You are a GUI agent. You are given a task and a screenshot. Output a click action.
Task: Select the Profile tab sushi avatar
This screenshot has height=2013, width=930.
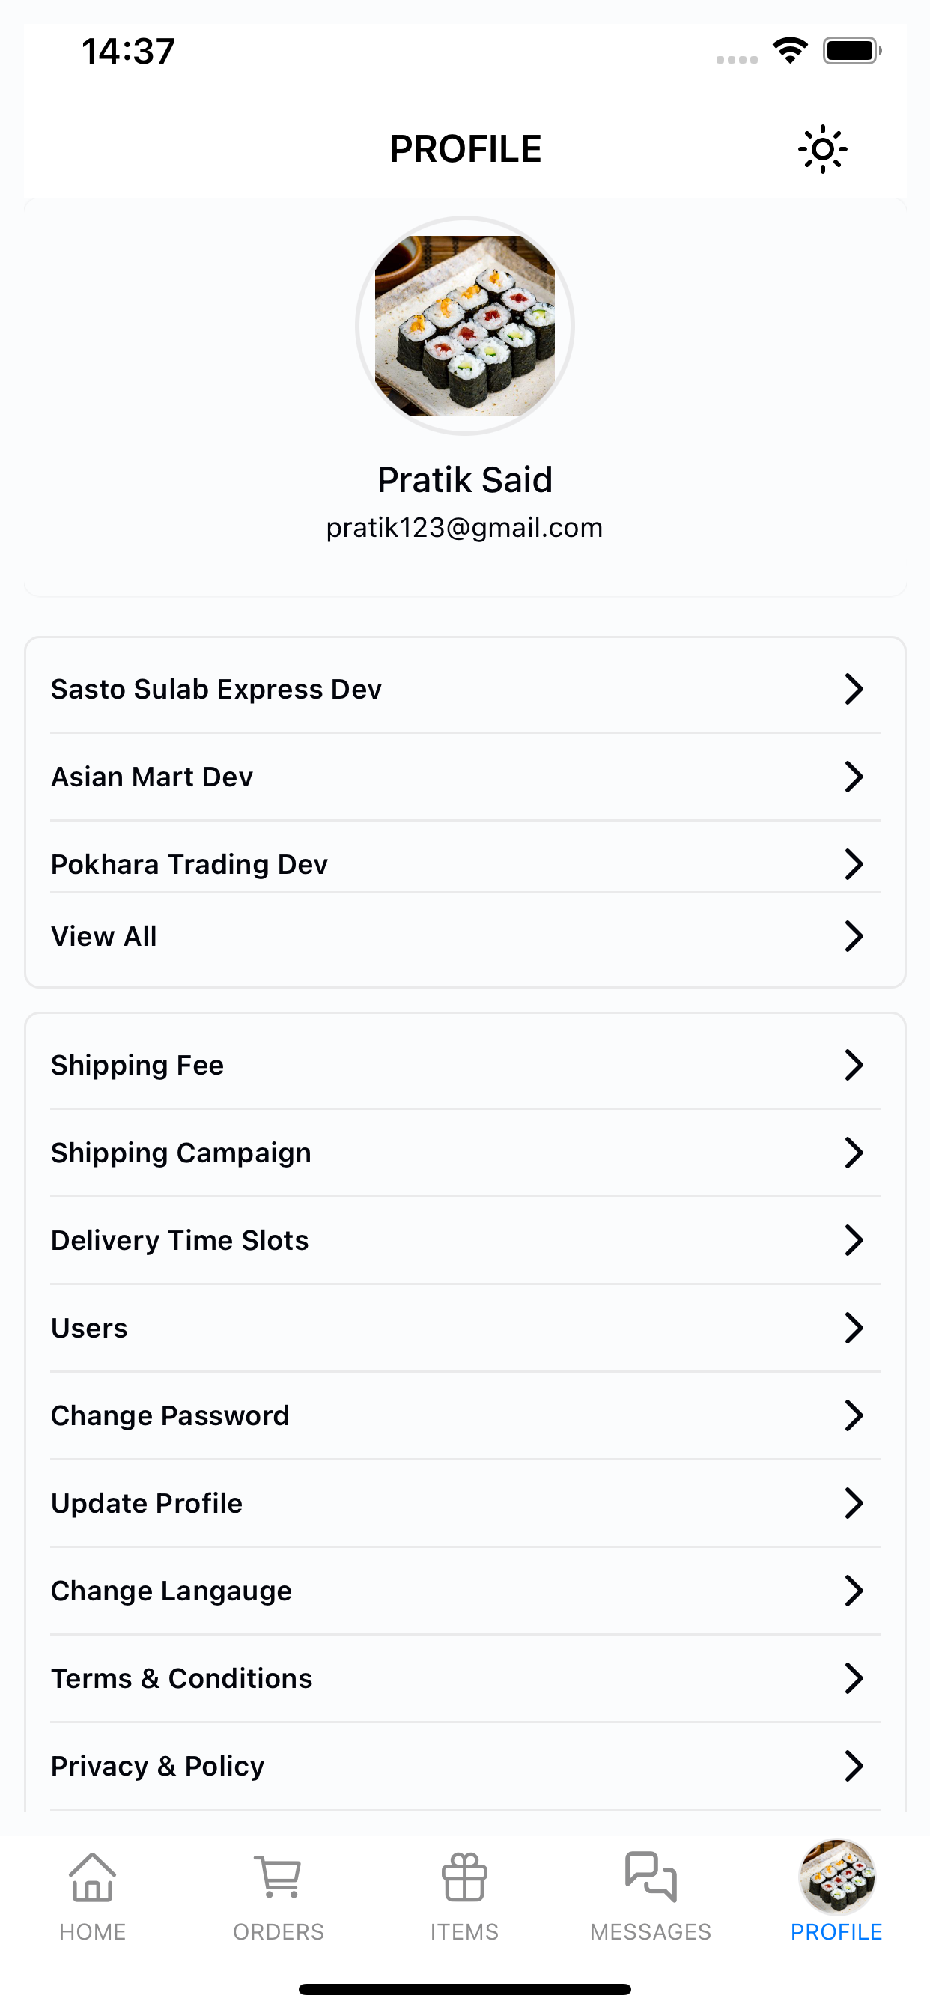coord(836,1877)
